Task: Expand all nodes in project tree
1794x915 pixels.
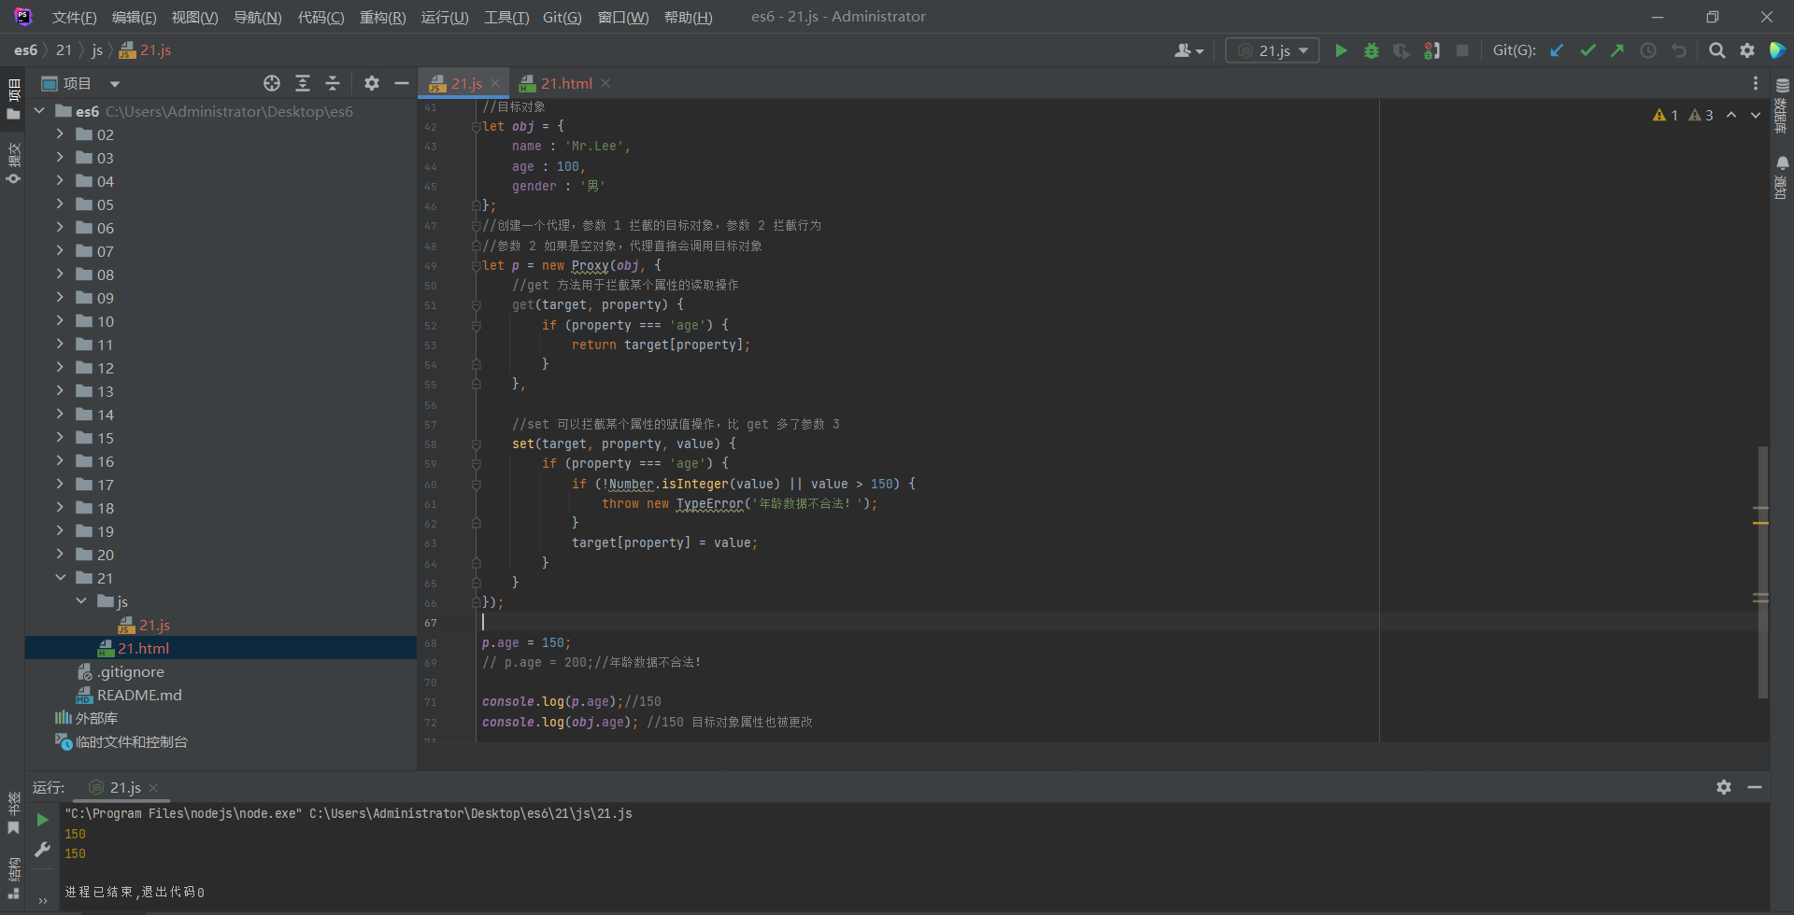Action: coord(303,83)
